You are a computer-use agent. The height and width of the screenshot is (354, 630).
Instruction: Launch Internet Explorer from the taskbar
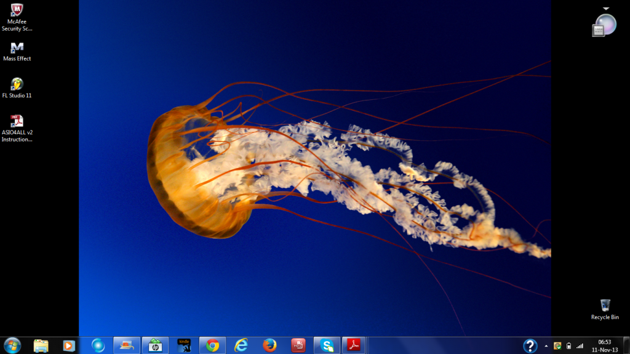(x=241, y=345)
